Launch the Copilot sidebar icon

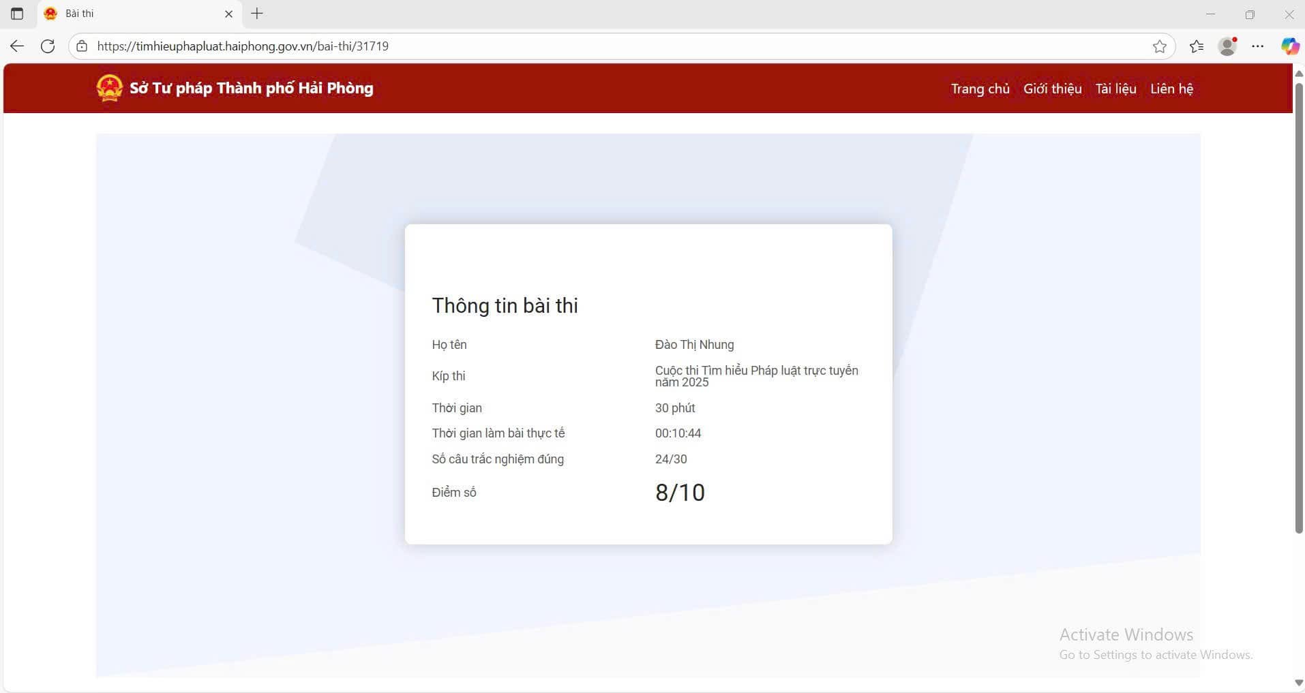[1289, 46]
